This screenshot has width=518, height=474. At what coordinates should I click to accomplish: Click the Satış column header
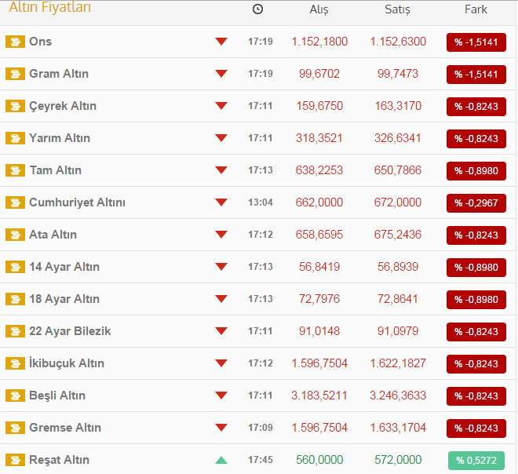click(x=397, y=9)
